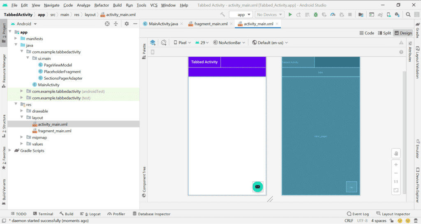The height and width of the screenshot is (224, 421).
Task: Open project panel settings gear icon
Action: (127, 24)
